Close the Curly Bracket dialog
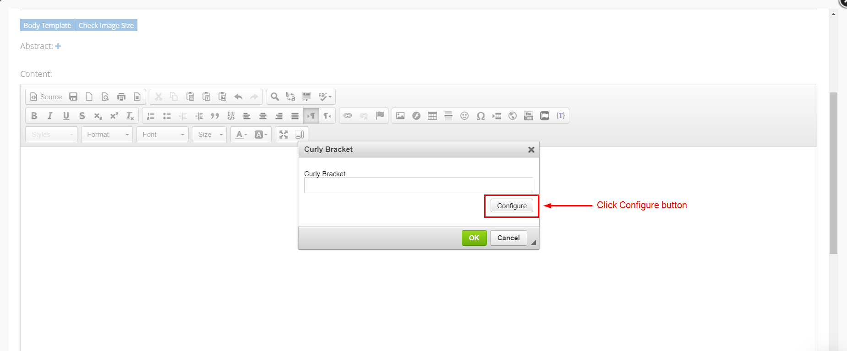 tap(531, 150)
